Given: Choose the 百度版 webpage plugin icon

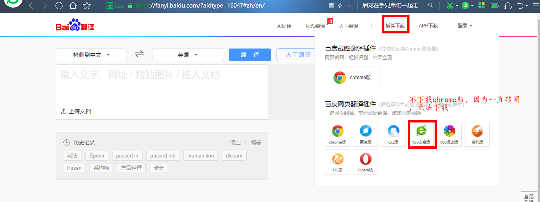Looking at the screenshot, I should point(366,134).
